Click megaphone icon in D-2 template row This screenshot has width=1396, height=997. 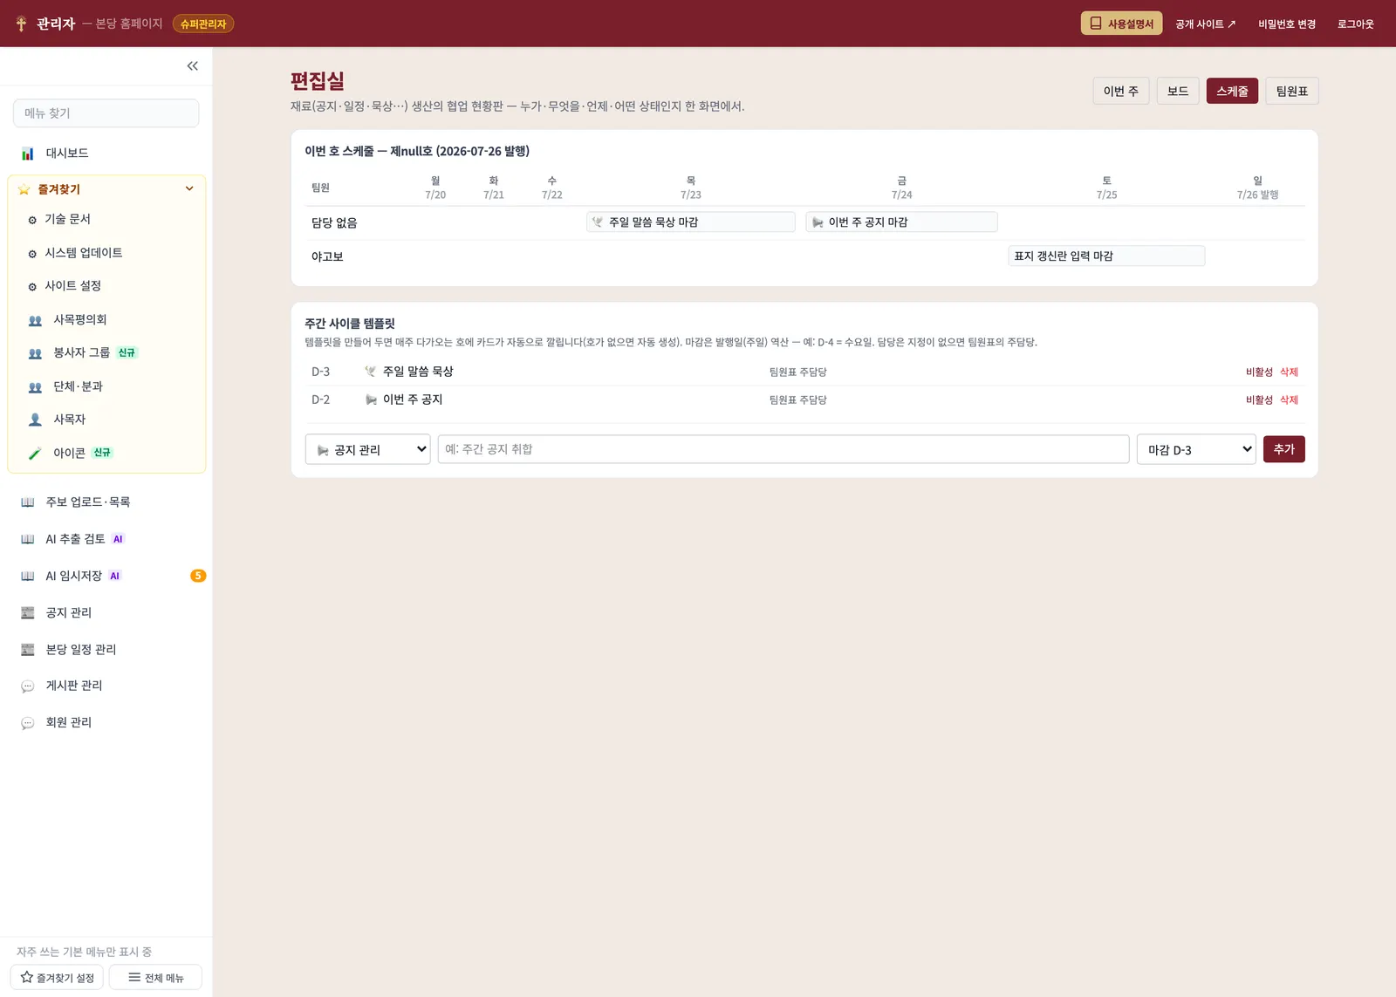click(x=371, y=399)
